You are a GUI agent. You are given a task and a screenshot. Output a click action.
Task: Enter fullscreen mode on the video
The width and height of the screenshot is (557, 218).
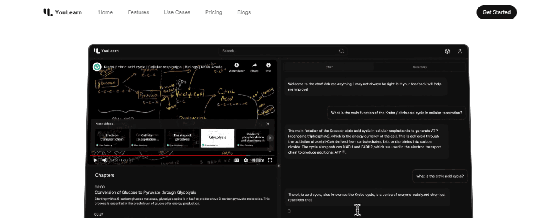270,160
